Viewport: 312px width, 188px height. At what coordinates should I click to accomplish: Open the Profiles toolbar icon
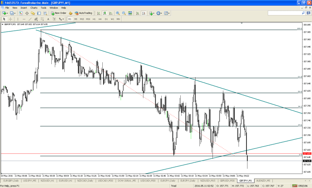pyautogui.click(x=12, y=13)
